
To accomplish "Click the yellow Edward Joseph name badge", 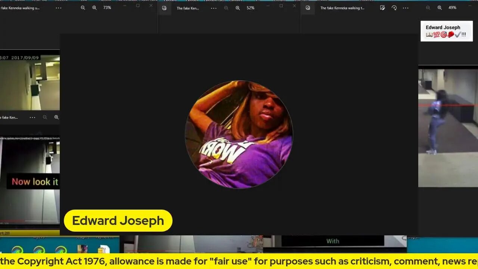I will [118, 220].
